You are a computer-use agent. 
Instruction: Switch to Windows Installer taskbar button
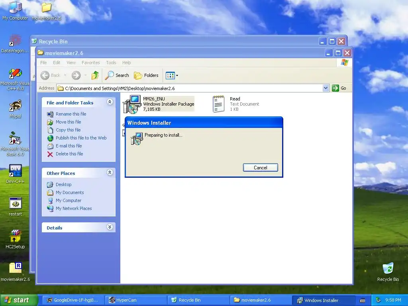[x=324, y=300]
